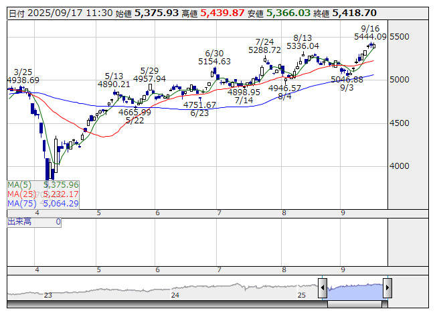This screenshot has height=315, width=437.
Task: Click the MA(5) legend value 5,375.96
Action: [x=61, y=185]
